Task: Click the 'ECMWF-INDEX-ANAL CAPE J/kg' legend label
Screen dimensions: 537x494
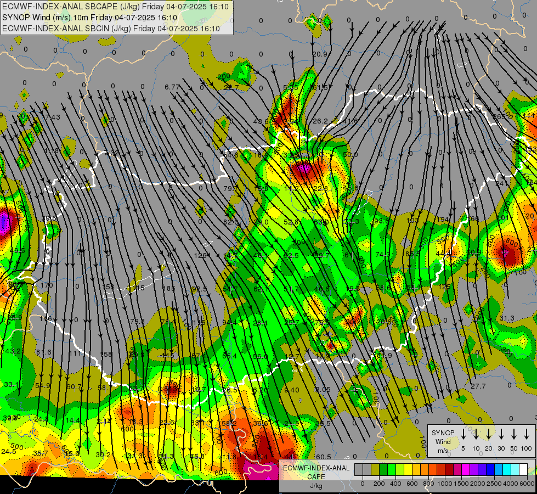Action: coord(316,476)
